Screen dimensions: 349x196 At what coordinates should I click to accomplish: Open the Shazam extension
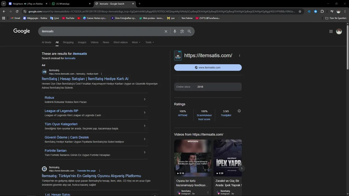315,11
